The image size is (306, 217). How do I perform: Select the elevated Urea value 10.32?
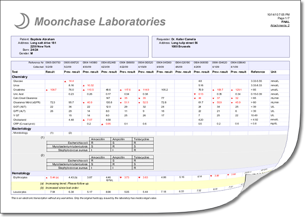click(91, 85)
